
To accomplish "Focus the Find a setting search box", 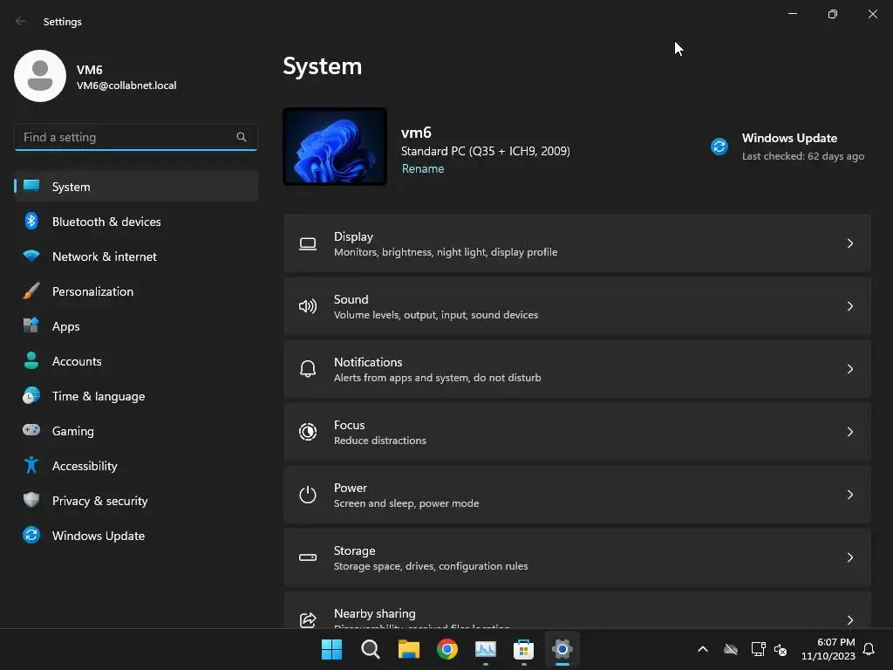I will click(x=135, y=137).
